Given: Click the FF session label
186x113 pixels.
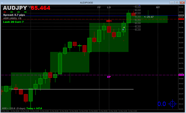Looking at the screenshot, I should (x=99, y=7).
